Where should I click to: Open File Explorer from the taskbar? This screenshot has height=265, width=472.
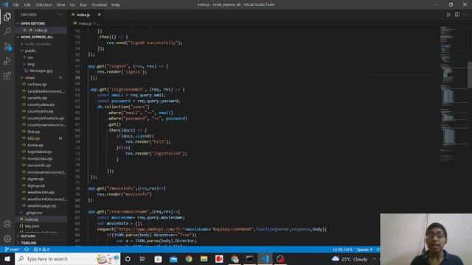pyautogui.click(x=204, y=258)
